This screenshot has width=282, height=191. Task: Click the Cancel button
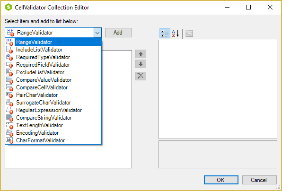coord(259,180)
